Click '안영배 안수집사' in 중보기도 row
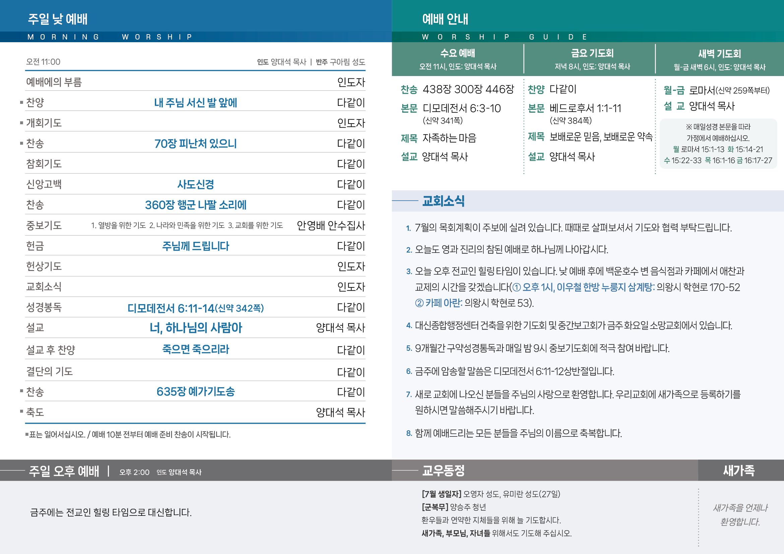This screenshot has width=784, height=554. coord(331,225)
